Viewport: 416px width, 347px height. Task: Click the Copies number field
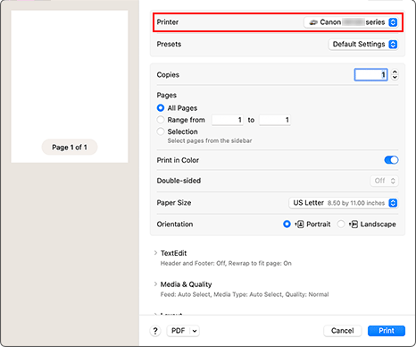tap(370, 74)
